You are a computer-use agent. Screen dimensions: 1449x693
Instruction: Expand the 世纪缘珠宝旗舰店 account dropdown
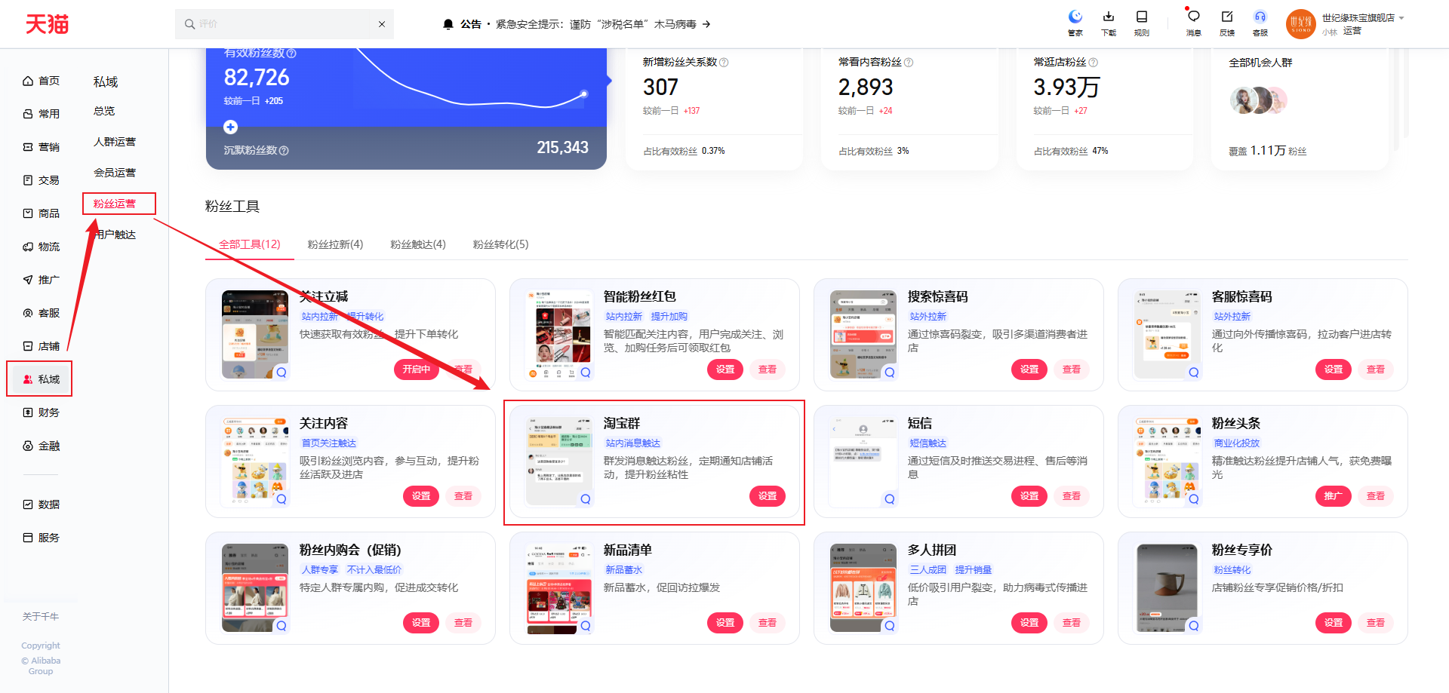tap(1401, 18)
